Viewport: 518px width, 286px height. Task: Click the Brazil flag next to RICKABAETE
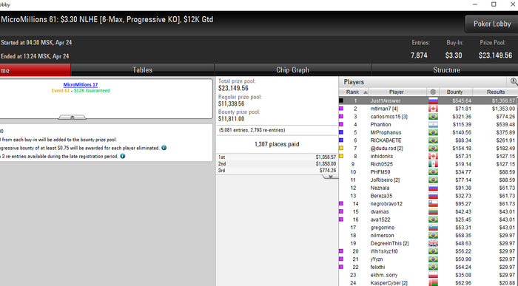tap(433, 140)
